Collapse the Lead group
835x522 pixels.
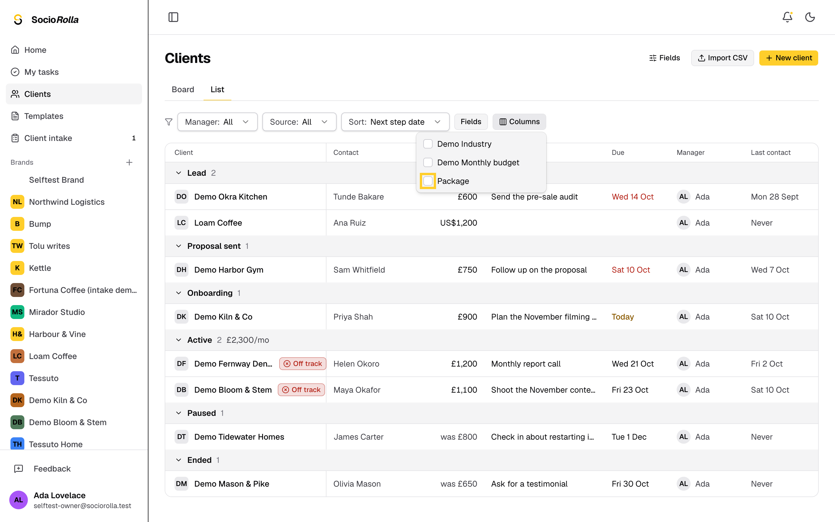178,173
